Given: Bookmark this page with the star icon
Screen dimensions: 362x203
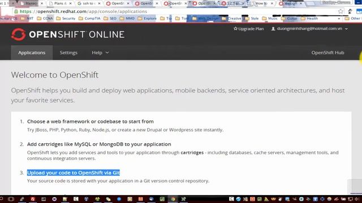Looking at the screenshot, I should 341,11.
